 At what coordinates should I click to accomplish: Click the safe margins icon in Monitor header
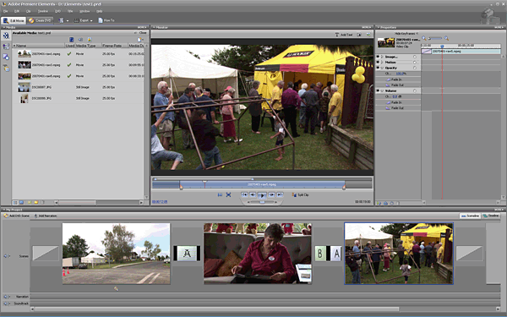[x=359, y=35]
